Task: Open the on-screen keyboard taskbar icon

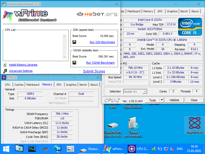Action: (19, 149)
